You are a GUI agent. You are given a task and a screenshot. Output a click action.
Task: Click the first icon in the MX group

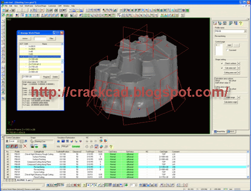pos(101,141)
